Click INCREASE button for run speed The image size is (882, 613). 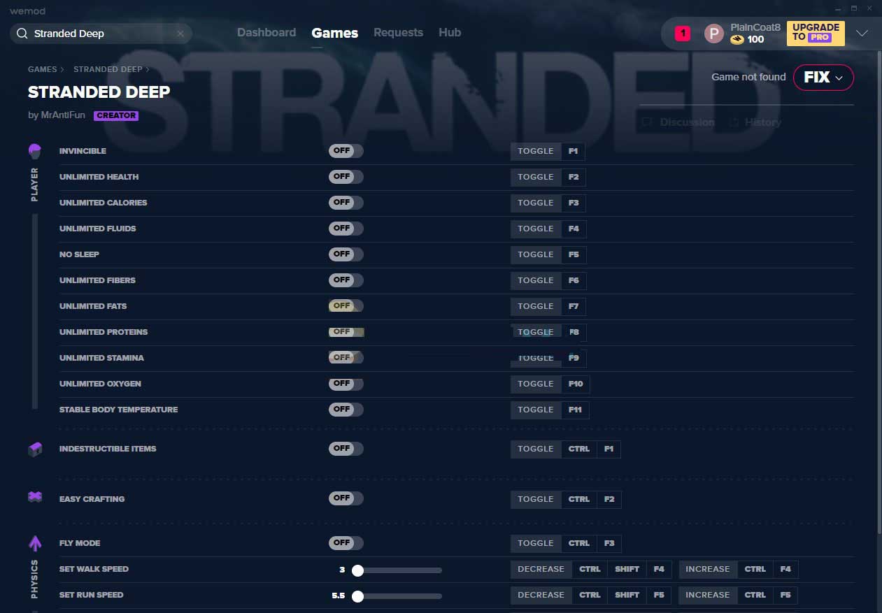[x=707, y=595]
